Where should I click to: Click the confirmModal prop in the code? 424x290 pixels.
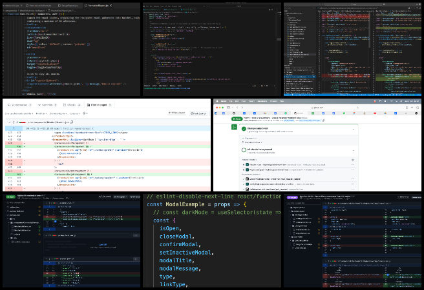179,244
